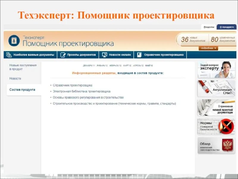Select the МАРТ'12 month link

[x=127, y=66]
